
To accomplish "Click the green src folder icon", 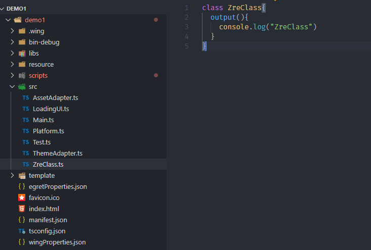I will point(22,87).
